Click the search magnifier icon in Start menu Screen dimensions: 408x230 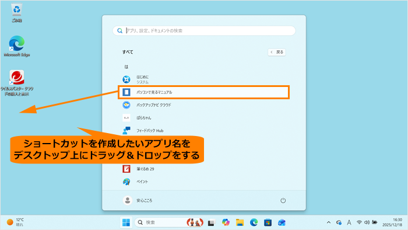click(x=119, y=31)
